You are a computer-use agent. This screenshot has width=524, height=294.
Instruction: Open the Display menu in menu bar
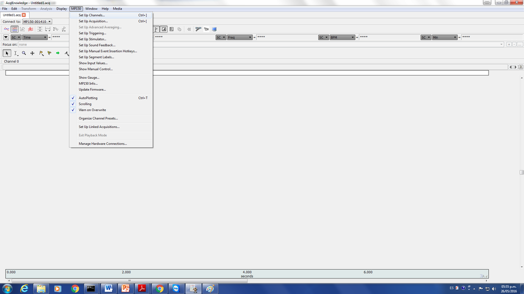click(x=61, y=9)
